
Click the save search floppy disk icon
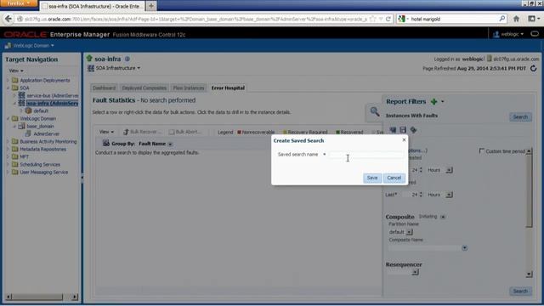[403, 130]
